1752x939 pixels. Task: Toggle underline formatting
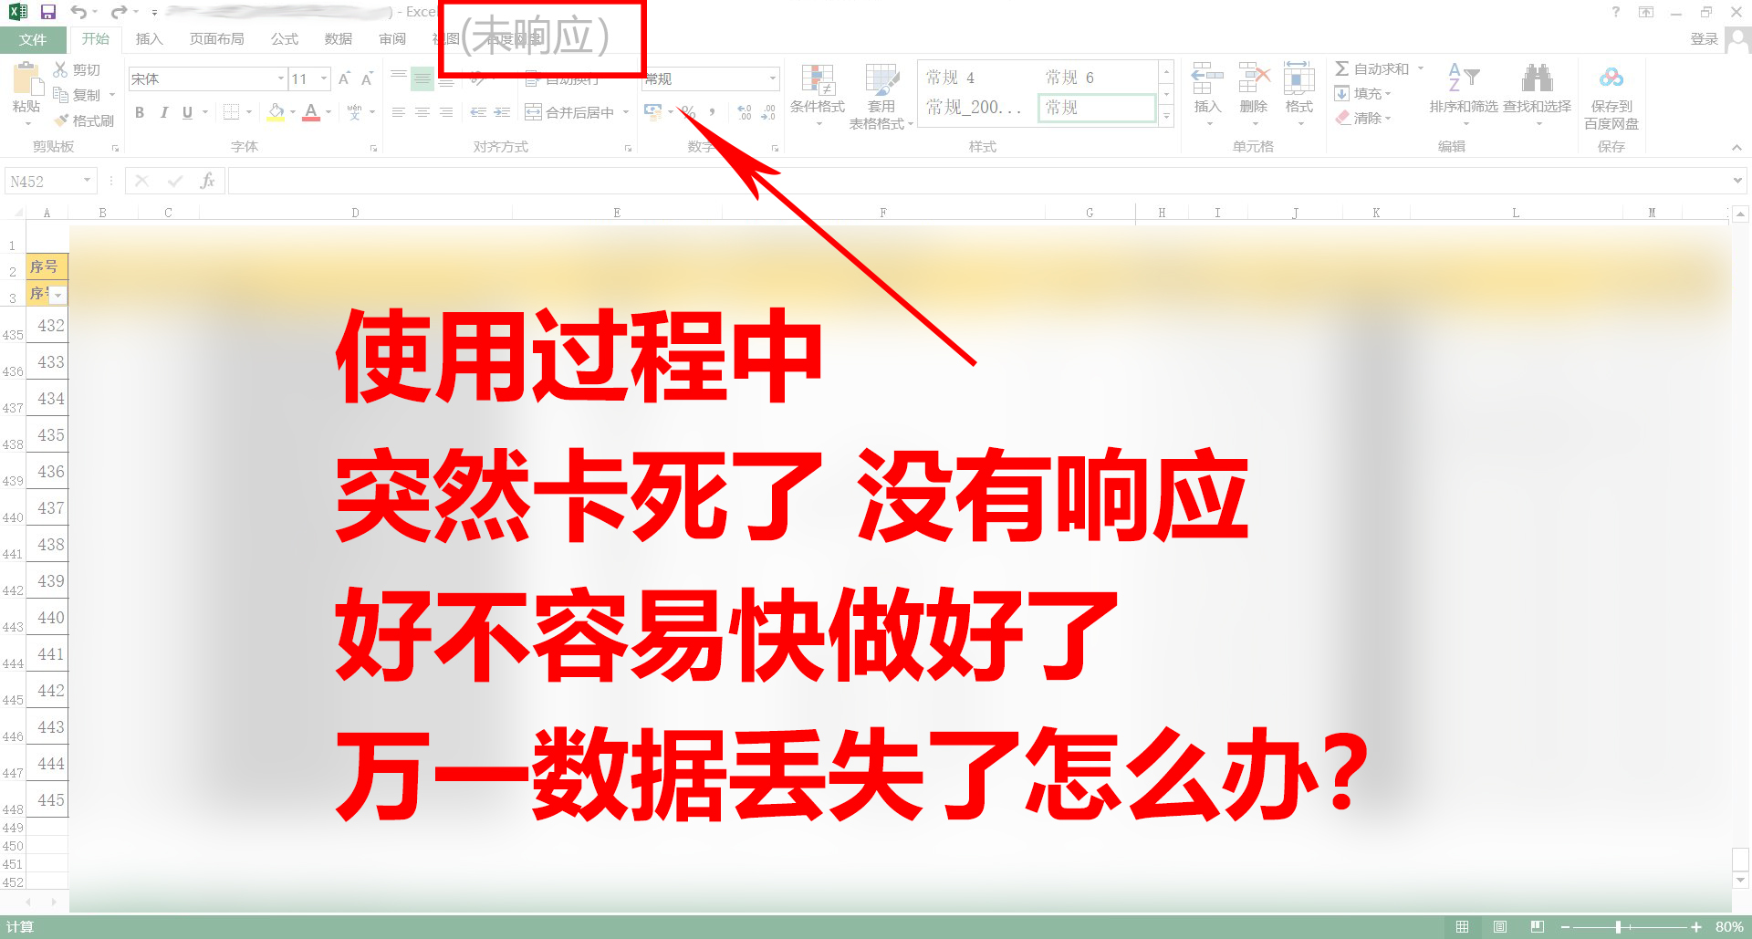(x=186, y=112)
